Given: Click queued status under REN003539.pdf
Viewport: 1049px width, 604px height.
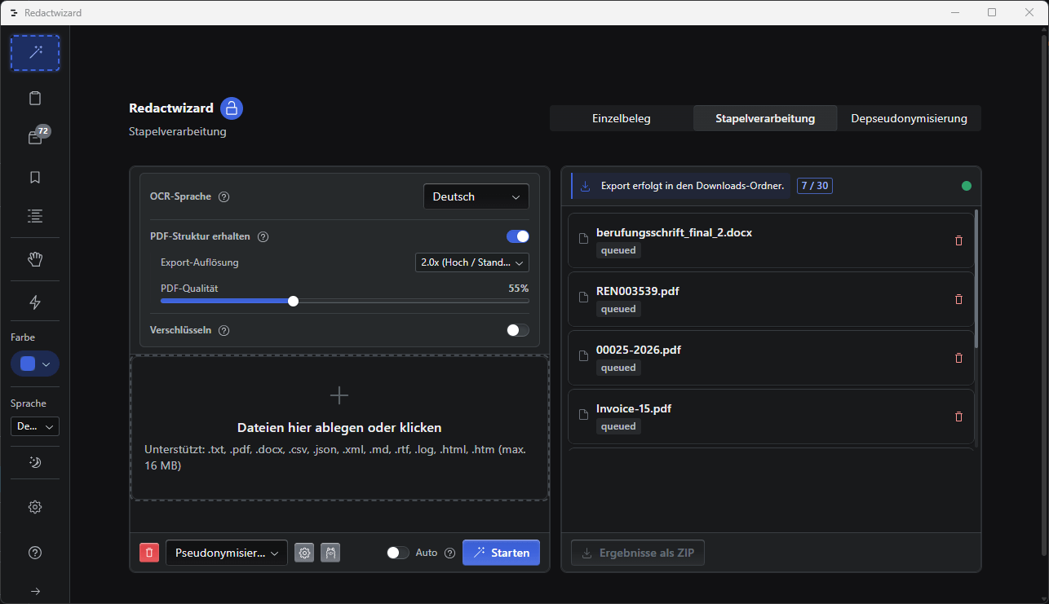Looking at the screenshot, I should click(618, 309).
